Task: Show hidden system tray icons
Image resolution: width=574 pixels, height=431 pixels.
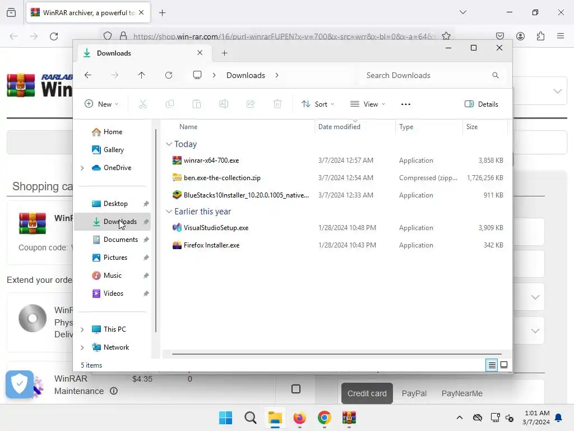Action: [460, 418]
